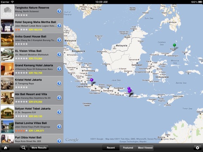The height and width of the screenshot is (152, 203).
Task: Select price IDR 792,769
Action: (36, 73)
